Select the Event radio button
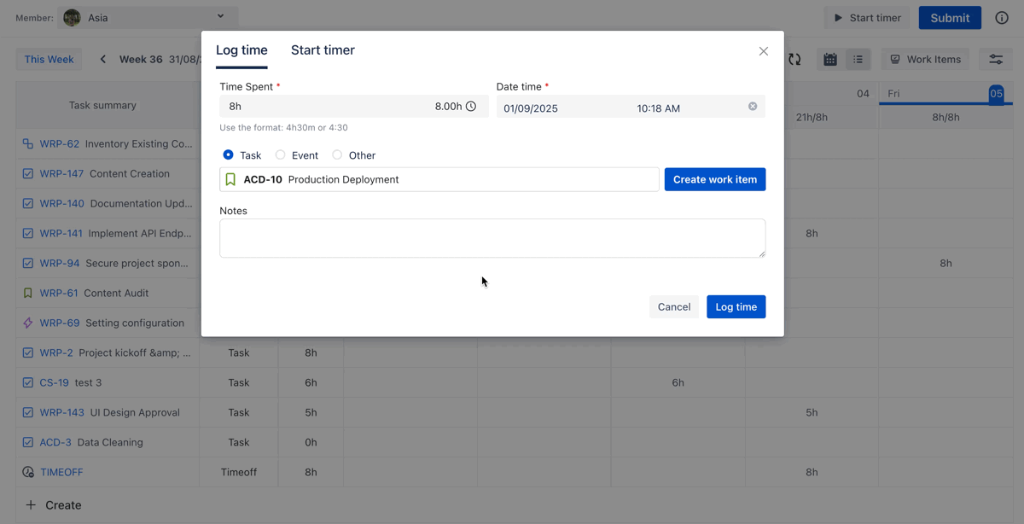Viewport: 1024px width, 524px height. coord(281,155)
